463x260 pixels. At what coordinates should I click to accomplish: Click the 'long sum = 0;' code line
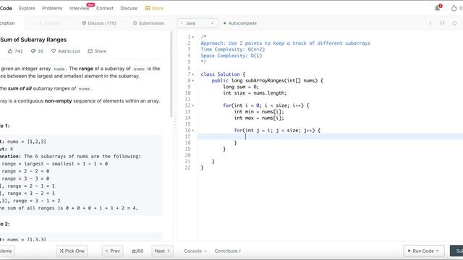[241, 87]
